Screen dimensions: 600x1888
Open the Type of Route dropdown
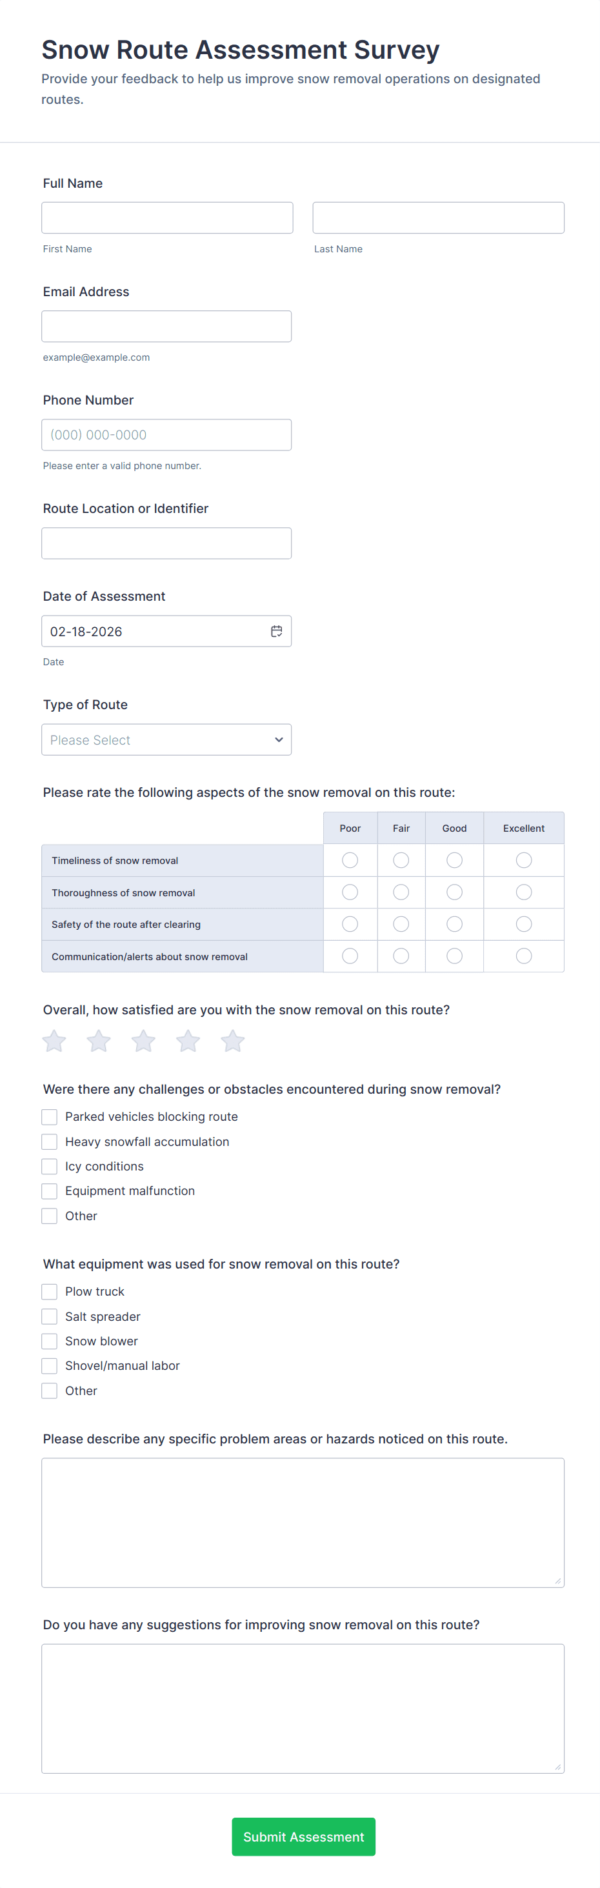tap(166, 739)
